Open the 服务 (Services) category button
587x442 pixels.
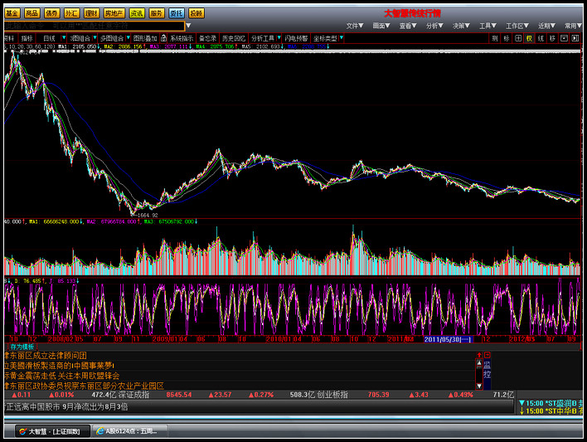coord(157,13)
